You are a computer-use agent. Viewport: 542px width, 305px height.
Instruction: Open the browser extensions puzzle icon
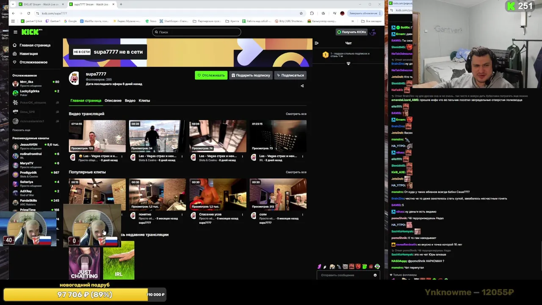312,13
